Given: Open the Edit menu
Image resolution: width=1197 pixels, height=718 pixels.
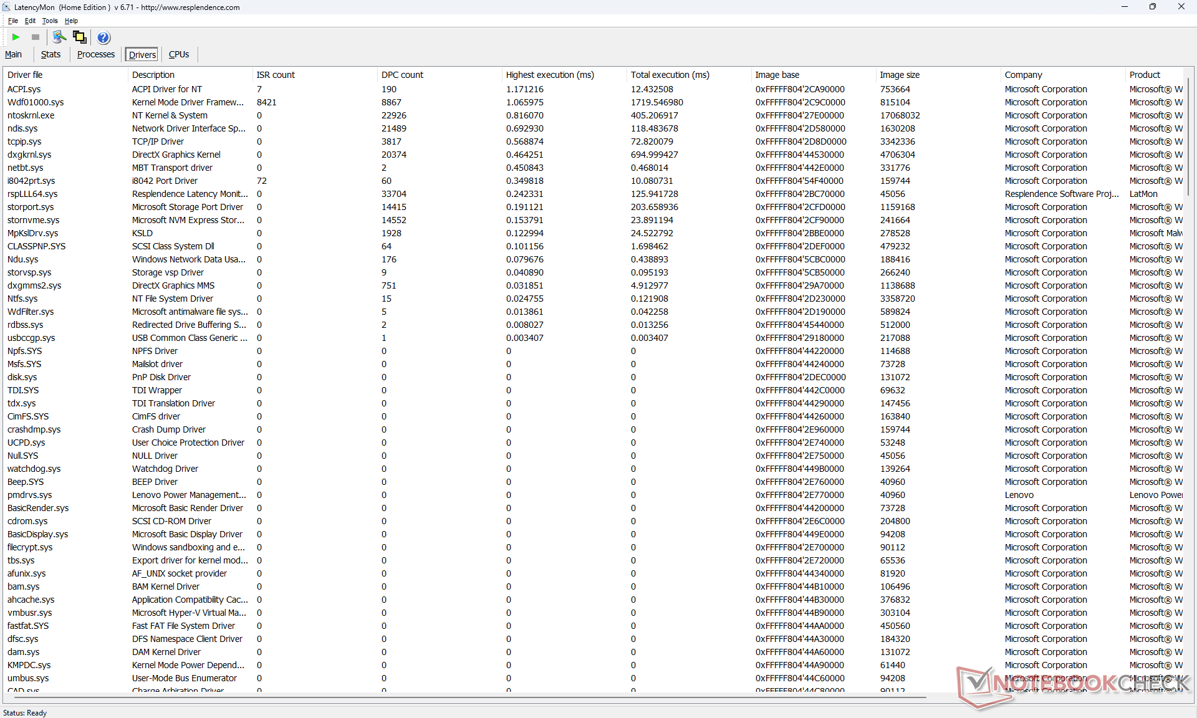Looking at the screenshot, I should tap(30, 21).
